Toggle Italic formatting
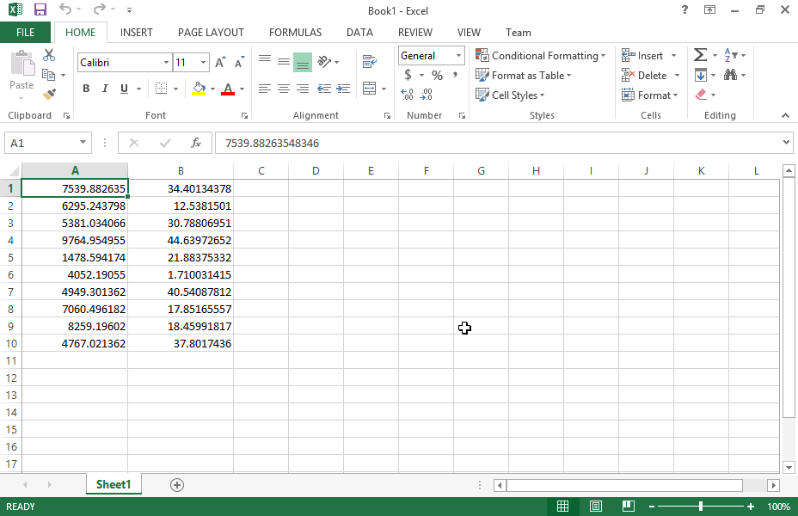Viewport: 798px width, 516px height. (x=105, y=89)
